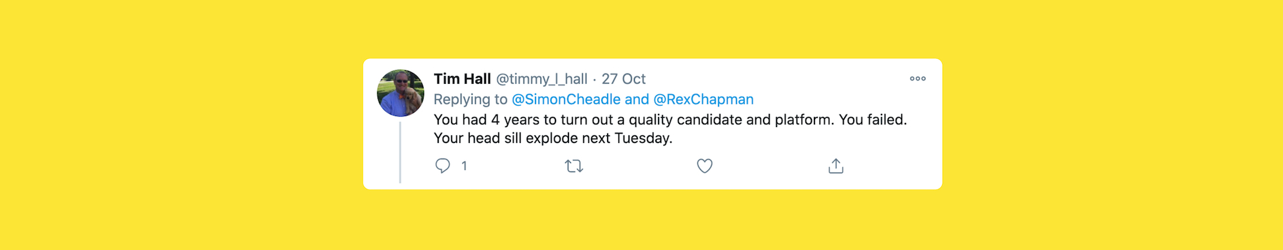Visit the @SimonCheadle mention
The height and width of the screenshot is (250, 1283).
[566, 99]
